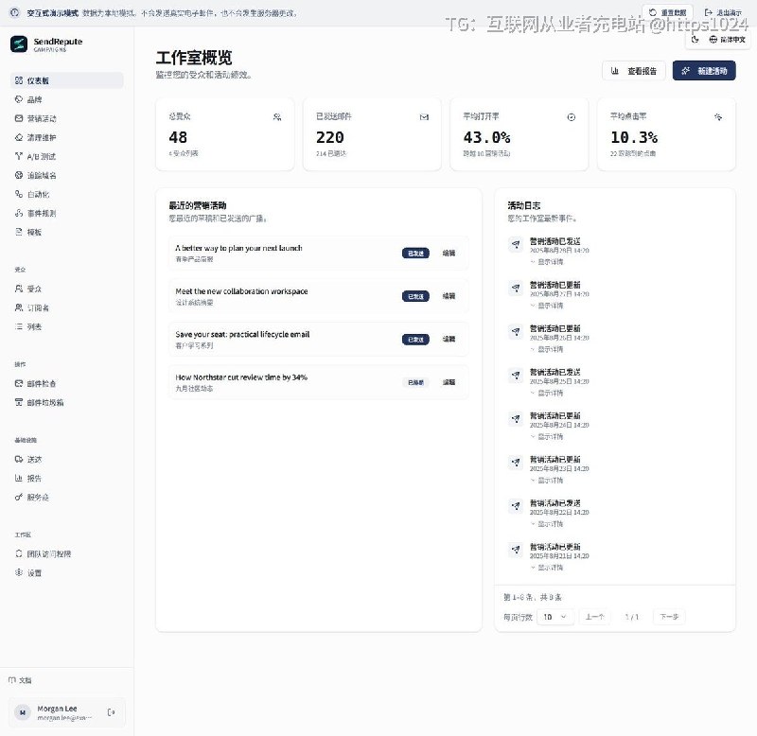Screen dimensions: 757x736
Task: Go to 报告 reports in the sidebar
Action: (x=66, y=478)
